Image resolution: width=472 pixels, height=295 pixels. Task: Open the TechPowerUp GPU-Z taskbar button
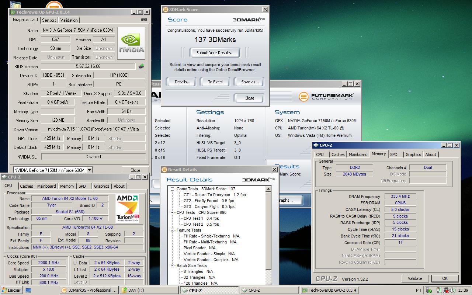[x=329, y=290]
